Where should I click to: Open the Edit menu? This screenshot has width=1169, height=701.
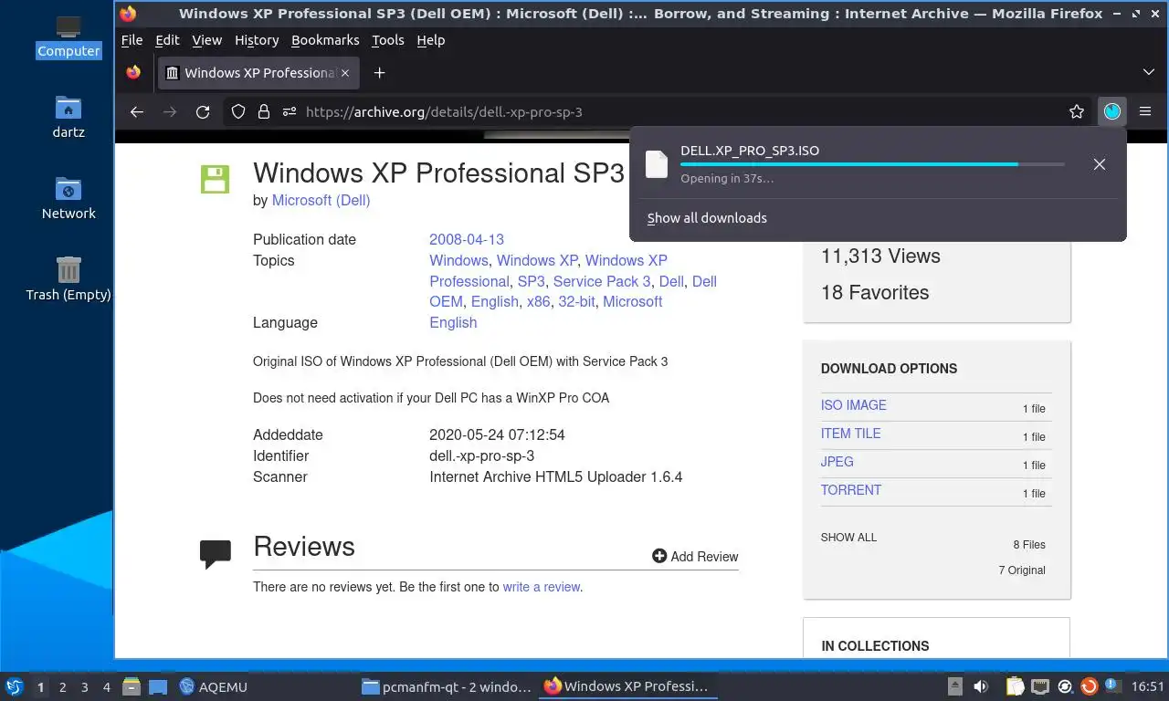click(x=167, y=40)
